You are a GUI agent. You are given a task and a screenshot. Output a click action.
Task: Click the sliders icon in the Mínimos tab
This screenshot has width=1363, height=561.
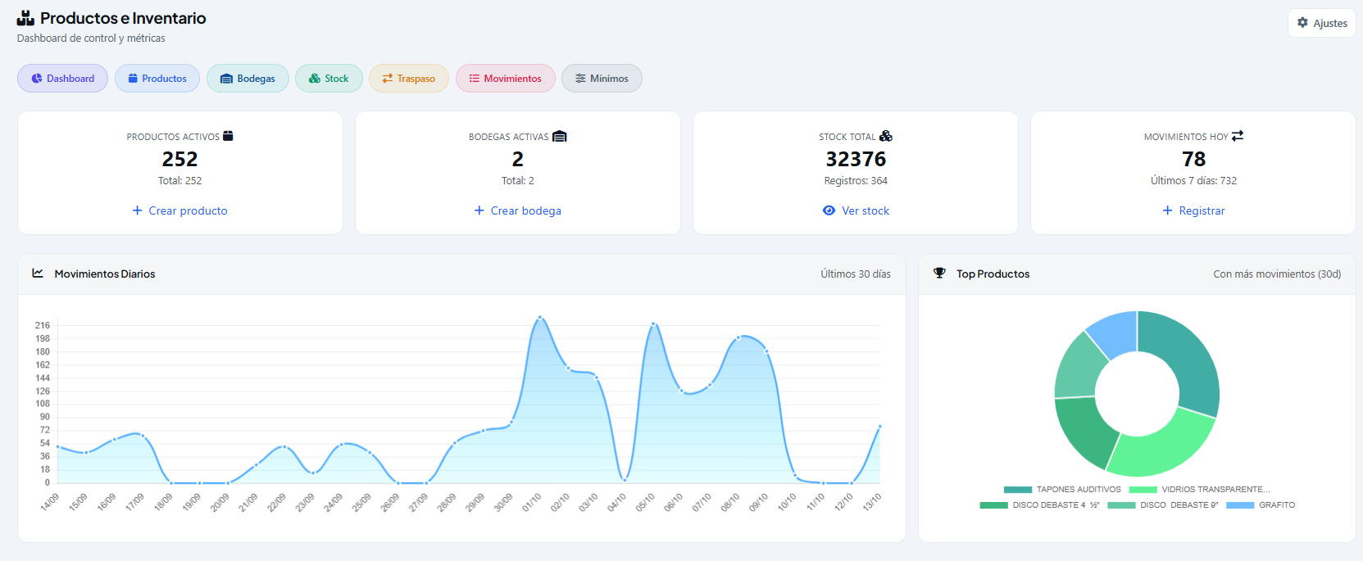click(580, 79)
